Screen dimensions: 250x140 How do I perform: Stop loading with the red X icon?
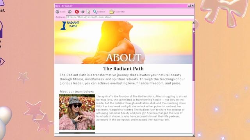click(x=77, y=12)
